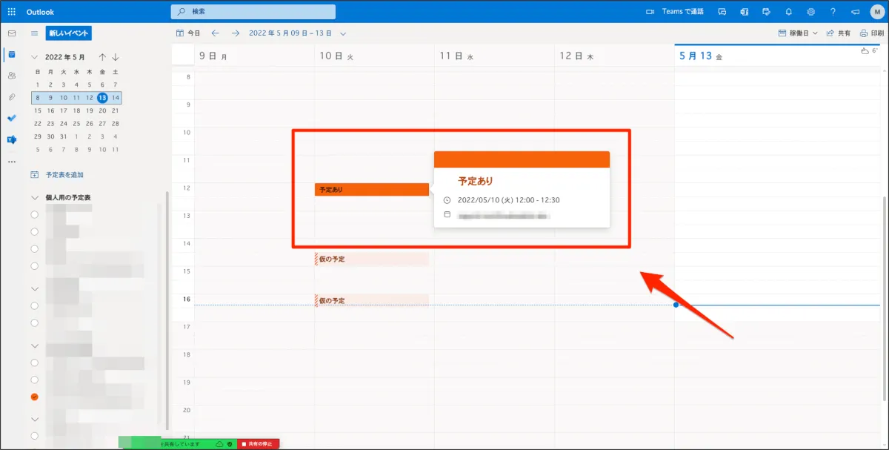Click 共有 to share the calendar

pos(839,33)
